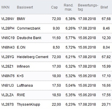Open the VN8N76 K+S product
The height and width of the screenshot is (109, 112).
[8, 76]
